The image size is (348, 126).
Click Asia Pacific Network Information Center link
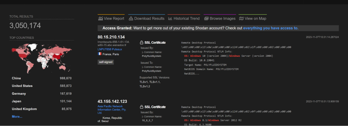click(x=111, y=109)
